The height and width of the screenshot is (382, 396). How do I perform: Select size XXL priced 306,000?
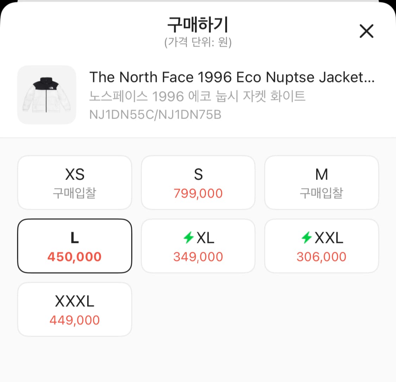(321, 245)
